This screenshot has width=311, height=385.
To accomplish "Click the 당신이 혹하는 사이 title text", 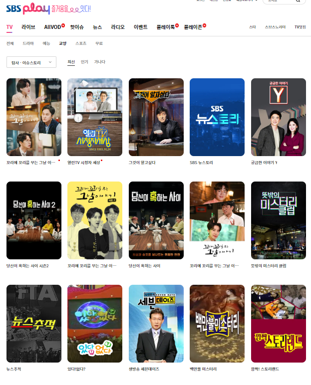I will [x=145, y=266].
